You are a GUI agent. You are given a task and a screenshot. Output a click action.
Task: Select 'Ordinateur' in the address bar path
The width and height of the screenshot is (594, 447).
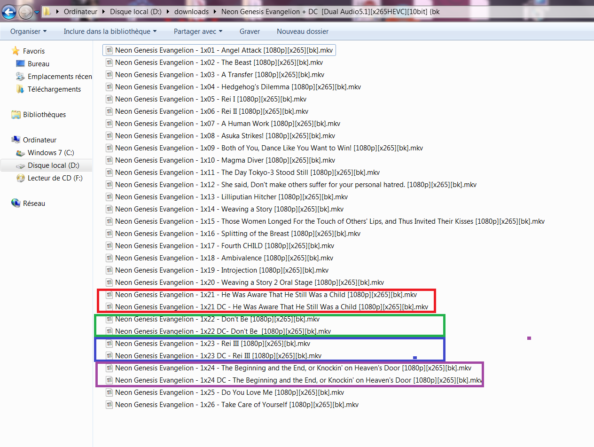pos(79,12)
